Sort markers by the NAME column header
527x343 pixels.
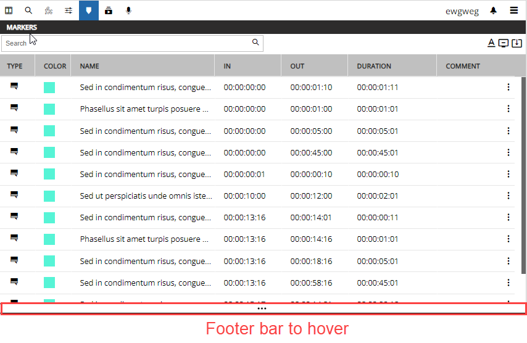click(89, 66)
